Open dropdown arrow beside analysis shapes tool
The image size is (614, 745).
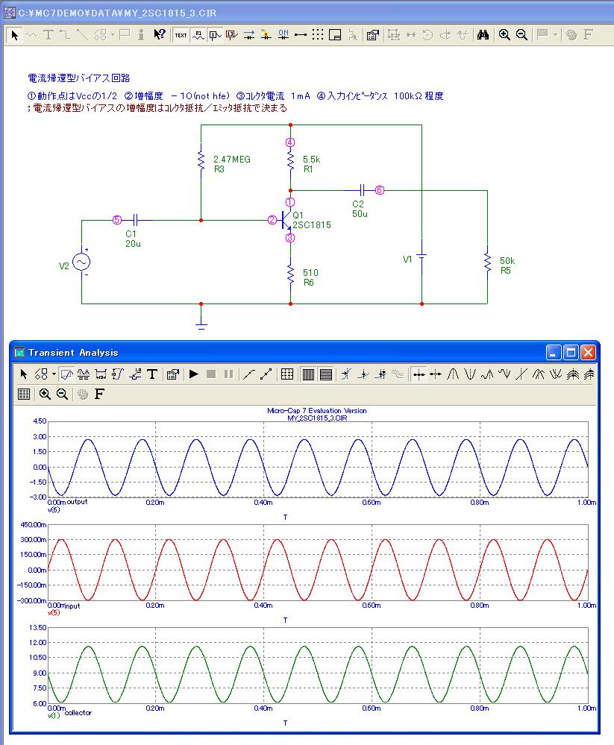tap(54, 374)
